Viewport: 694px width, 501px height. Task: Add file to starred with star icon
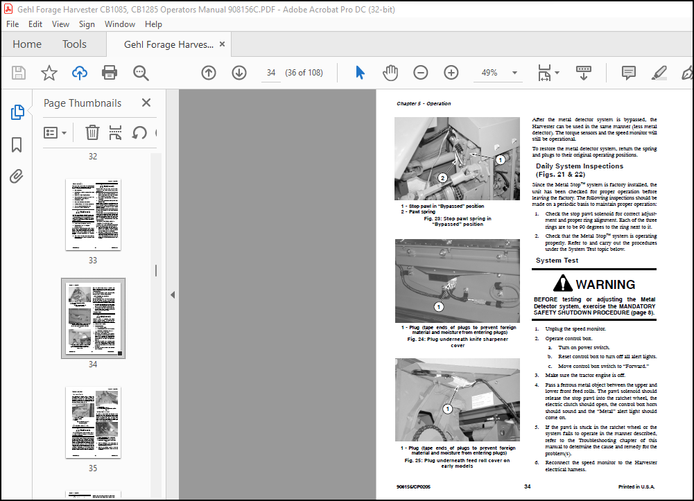click(x=49, y=73)
